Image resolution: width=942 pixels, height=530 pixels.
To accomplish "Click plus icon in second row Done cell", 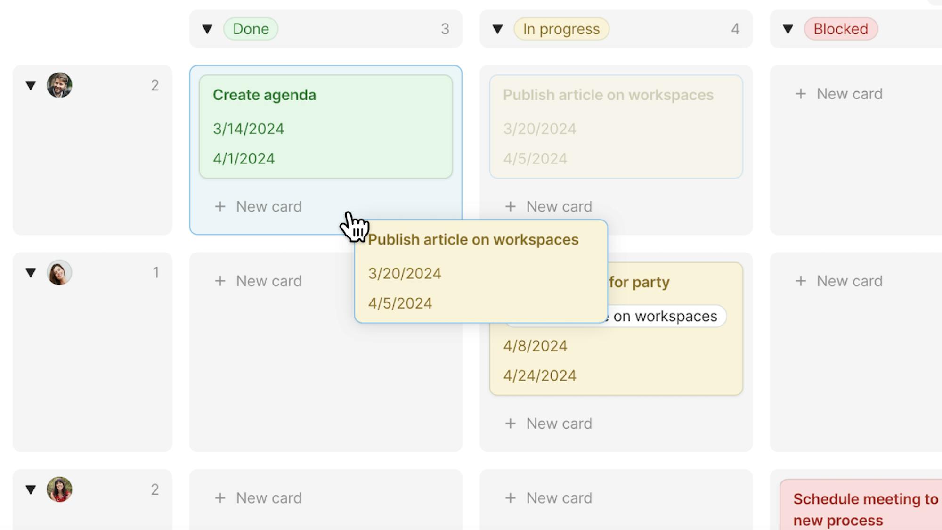I will (220, 281).
